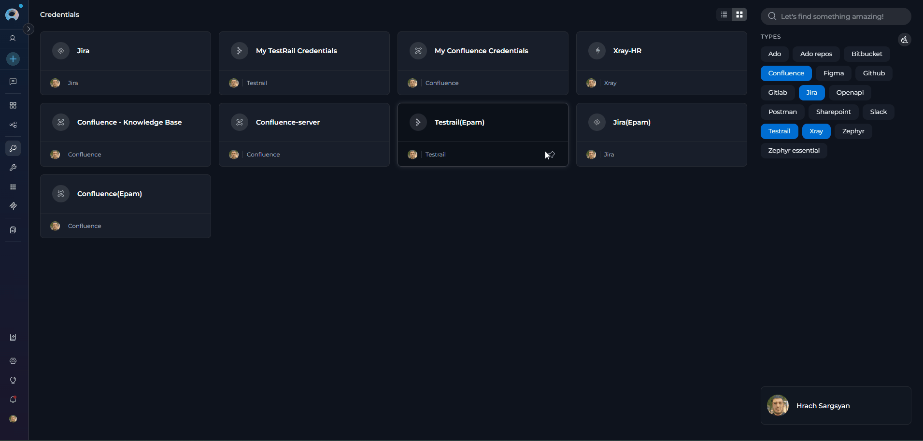Click the plus button to create new item
This screenshot has height=441, width=923.
pos(13,59)
